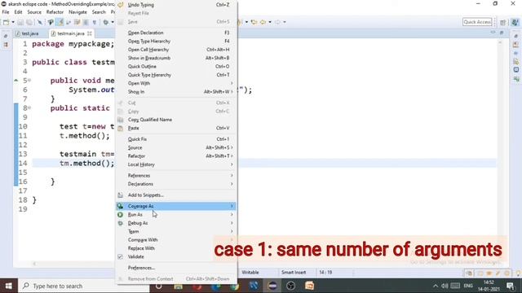Viewport: 522px width, 293px height.
Task: Choose Paste from the context menu
Action: coord(176,128)
